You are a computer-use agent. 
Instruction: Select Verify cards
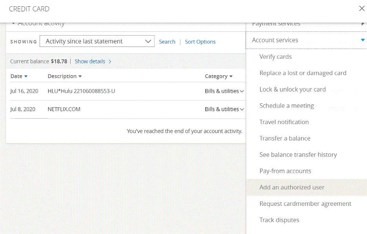(276, 57)
